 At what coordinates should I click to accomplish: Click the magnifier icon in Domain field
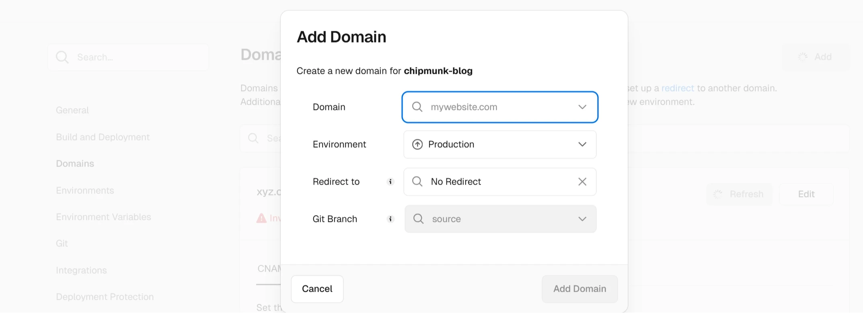click(x=417, y=107)
